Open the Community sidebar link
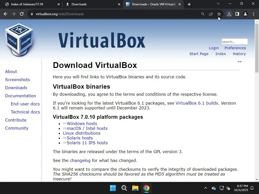259x194 pixels. 17,128
